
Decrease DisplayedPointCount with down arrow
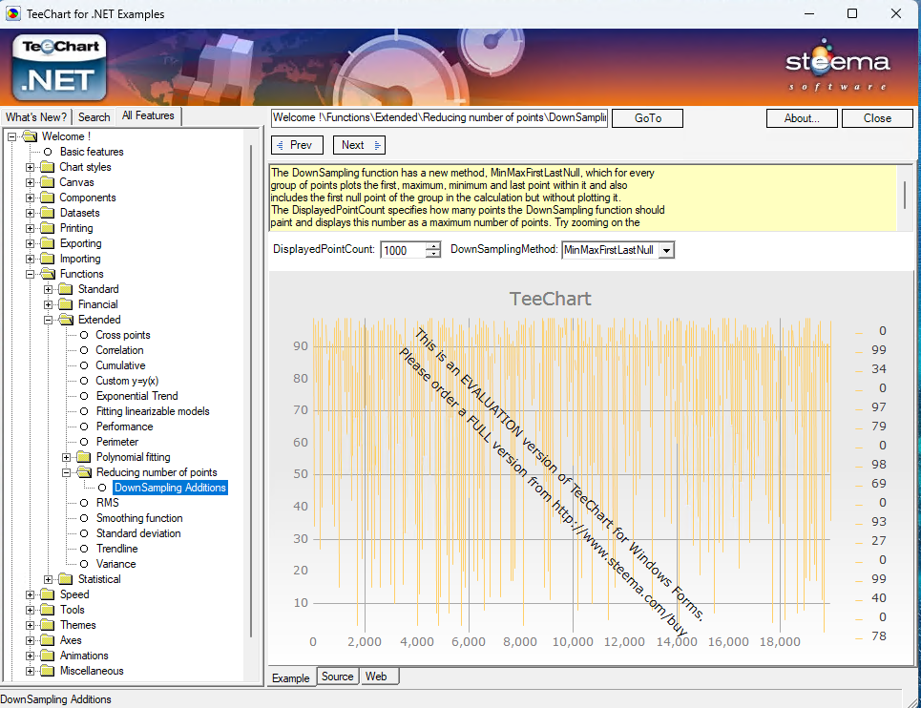click(x=433, y=254)
